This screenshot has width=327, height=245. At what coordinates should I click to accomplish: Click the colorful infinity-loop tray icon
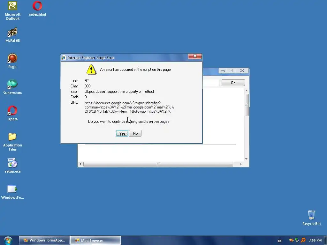pyautogui.click(x=291, y=240)
